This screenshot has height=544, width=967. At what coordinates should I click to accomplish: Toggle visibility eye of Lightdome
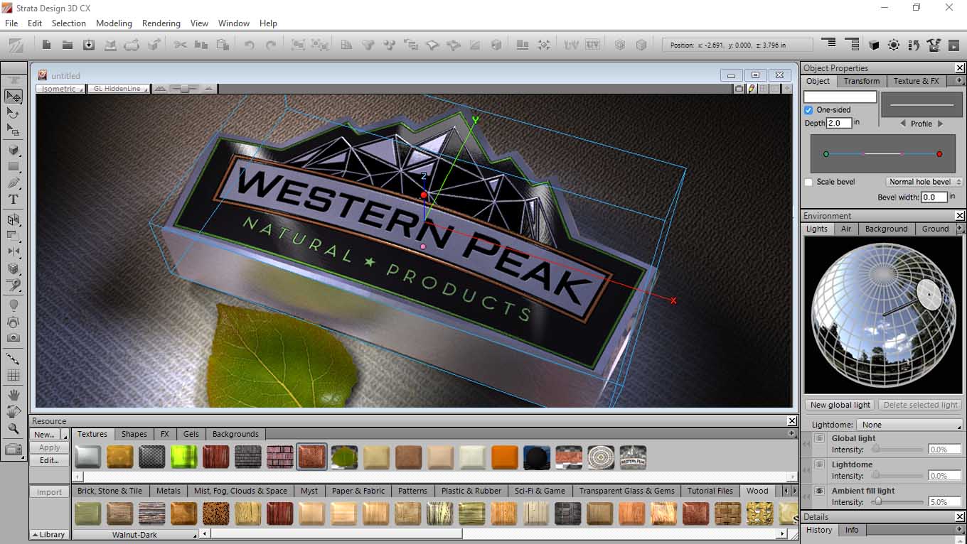(819, 464)
